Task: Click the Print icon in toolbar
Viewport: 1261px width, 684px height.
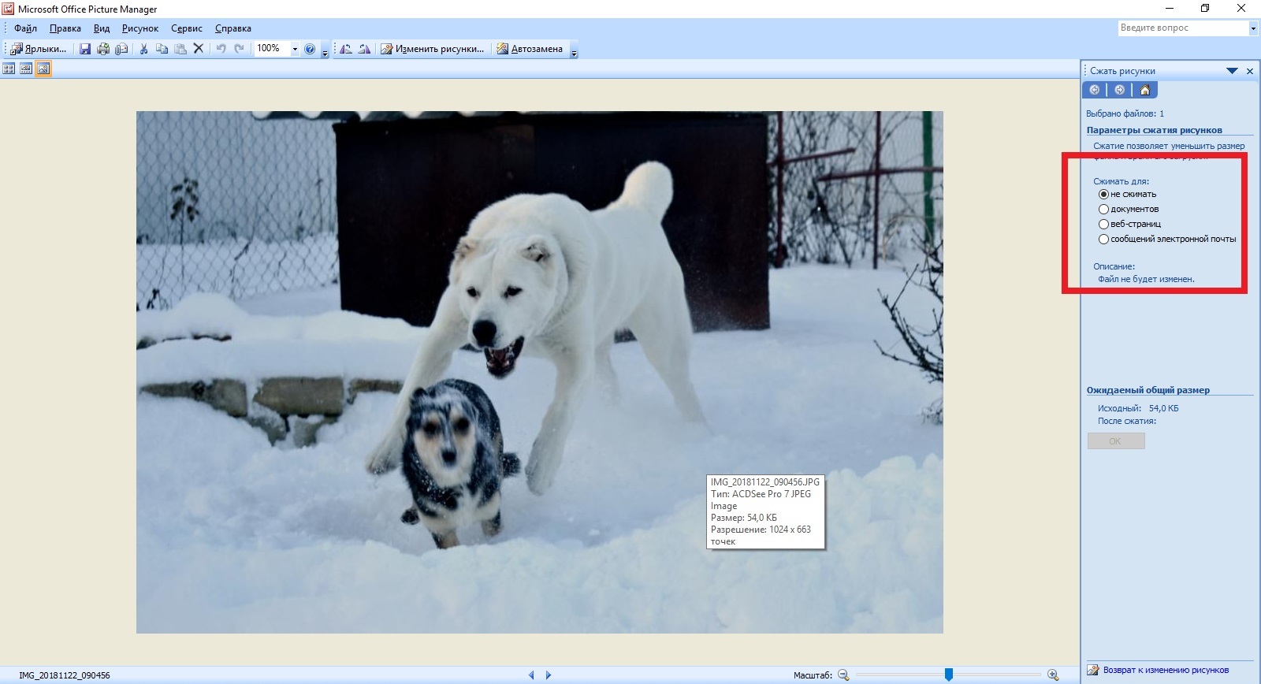Action: pyautogui.click(x=103, y=49)
